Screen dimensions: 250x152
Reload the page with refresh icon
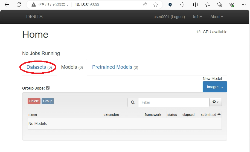(19, 5)
